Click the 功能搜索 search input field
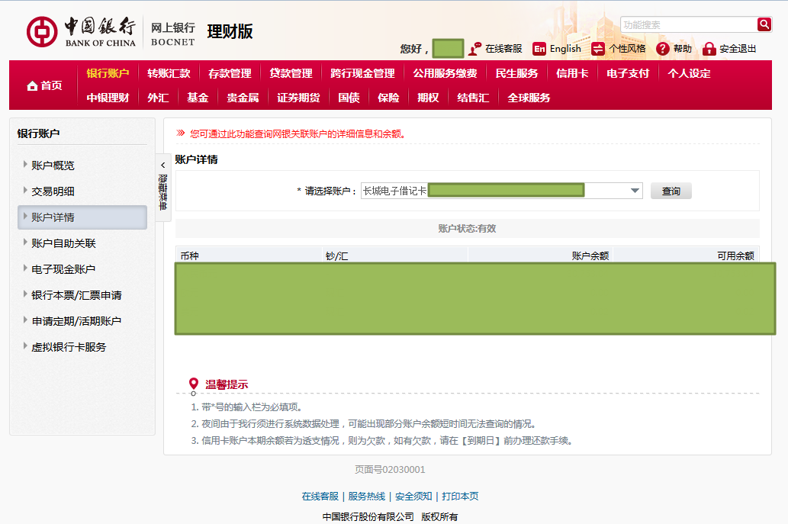 689,24
